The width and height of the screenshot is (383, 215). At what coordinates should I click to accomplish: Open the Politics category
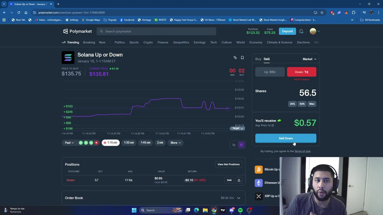click(120, 42)
